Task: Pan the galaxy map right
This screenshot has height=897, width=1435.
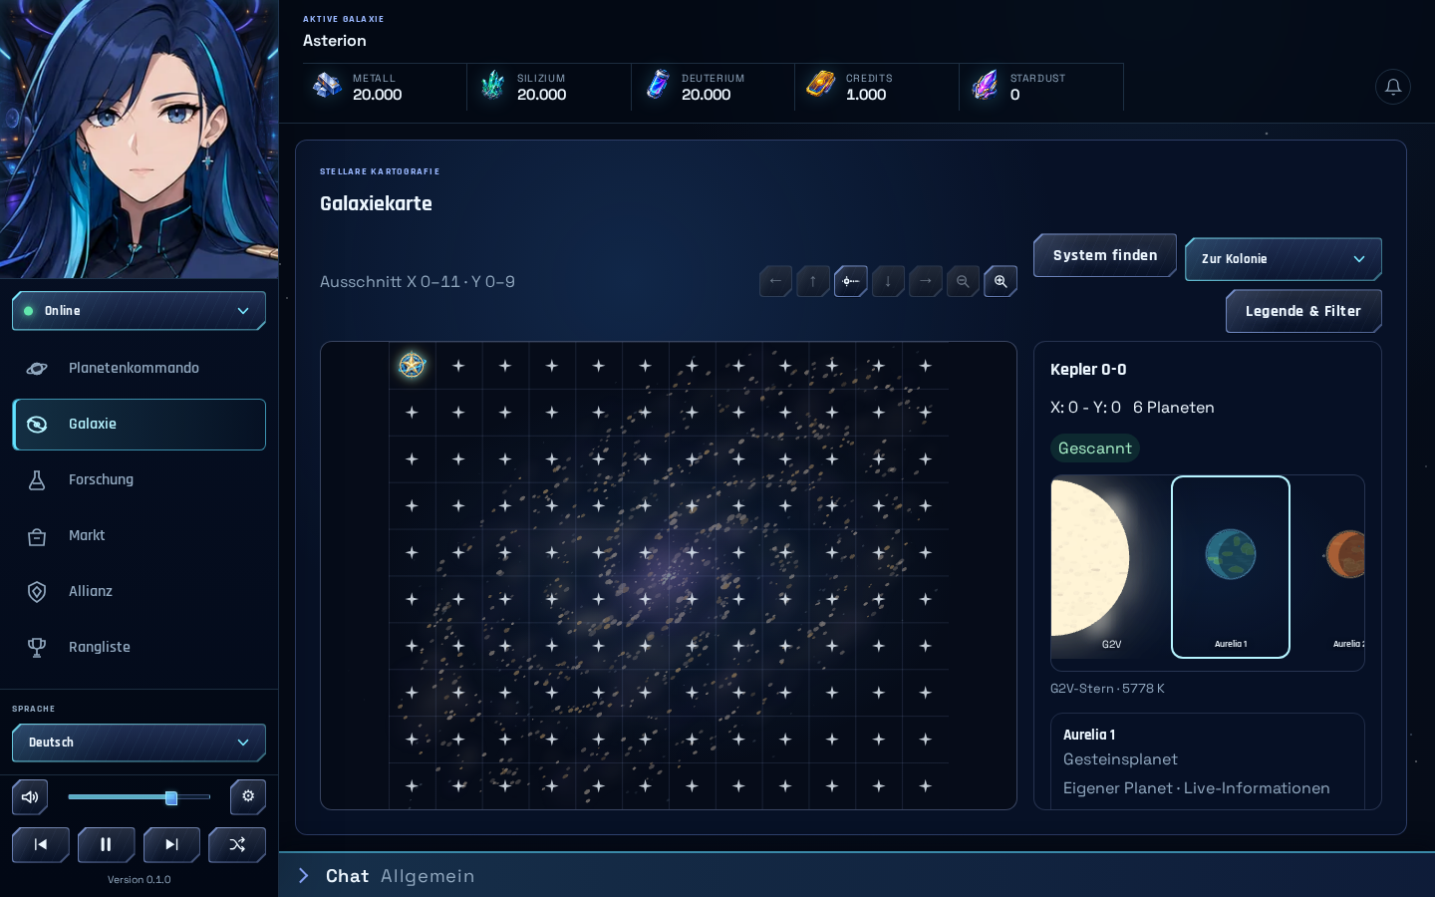Action: (x=925, y=281)
